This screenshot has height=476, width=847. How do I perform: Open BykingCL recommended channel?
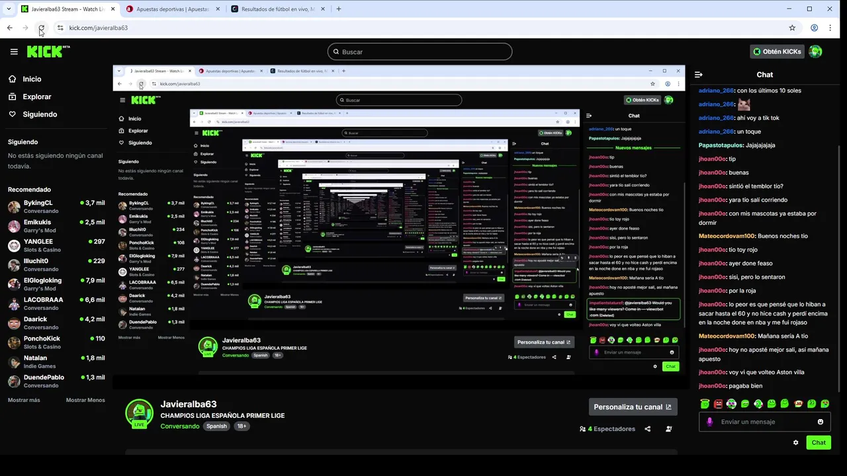pyautogui.click(x=56, y=206)
